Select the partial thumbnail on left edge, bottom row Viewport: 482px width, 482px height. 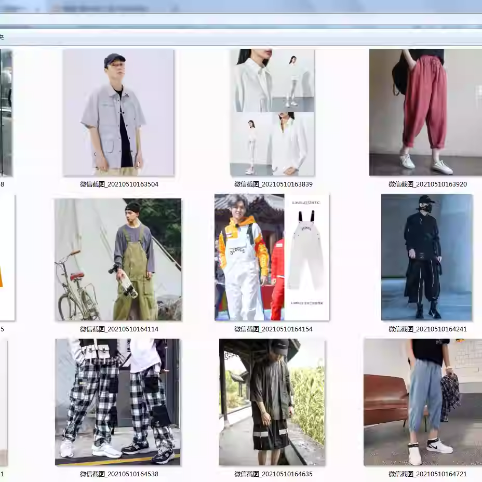(5, 401)
